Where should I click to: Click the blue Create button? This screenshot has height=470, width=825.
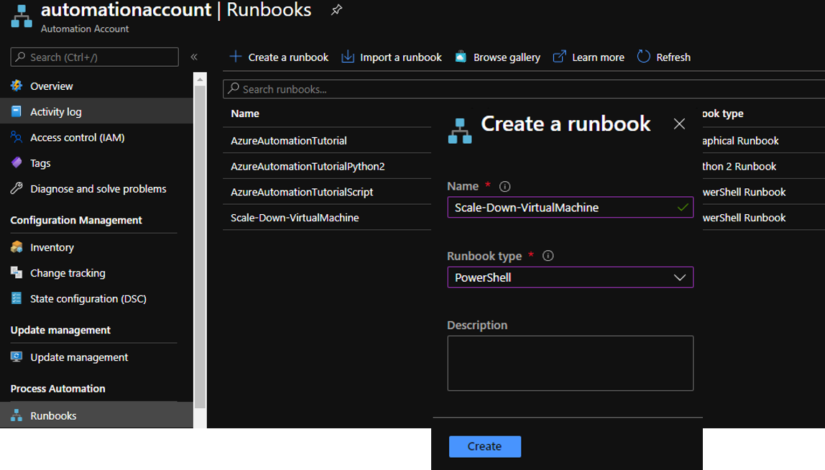pyautogui.click(x=484, y=446)
